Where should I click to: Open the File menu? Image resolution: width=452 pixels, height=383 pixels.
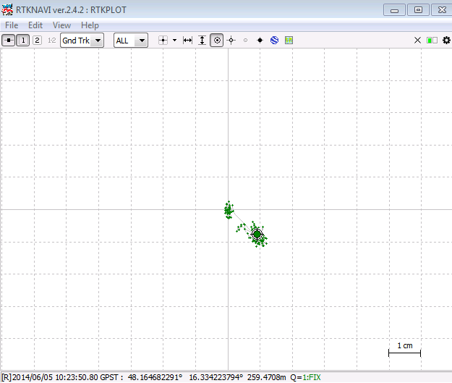[x=12, y=25]
